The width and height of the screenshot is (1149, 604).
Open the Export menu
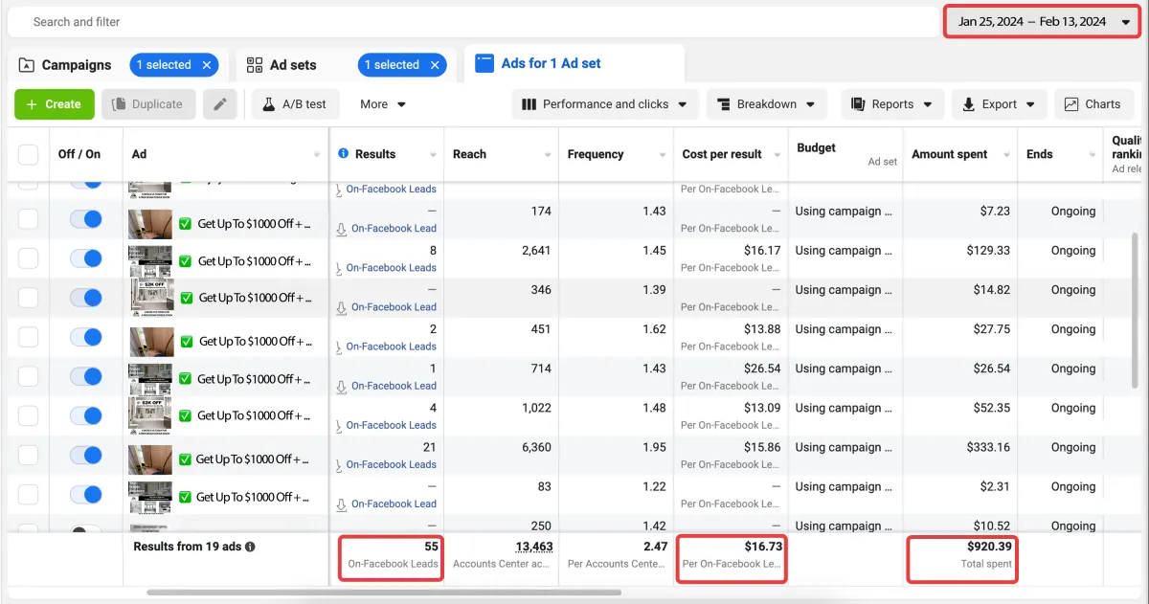(999, 104)
